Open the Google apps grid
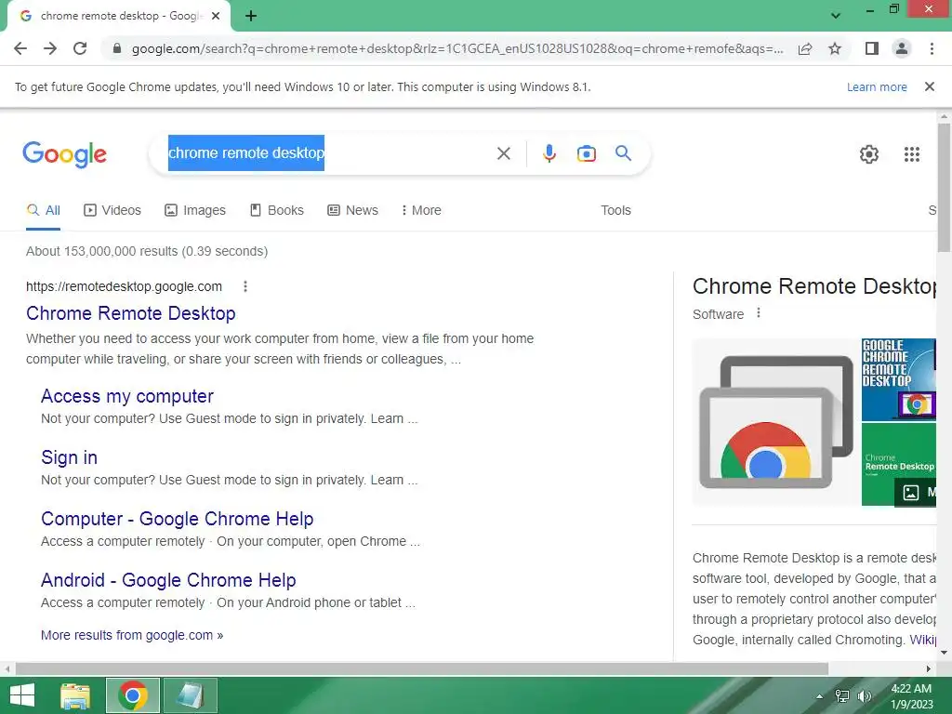 [912, 154]
